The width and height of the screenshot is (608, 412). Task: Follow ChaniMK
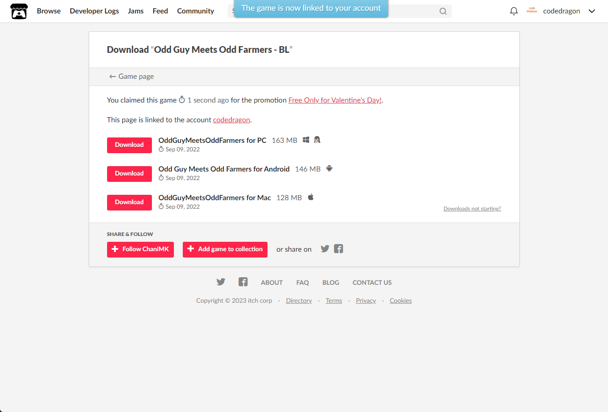(x=140, y=249)
